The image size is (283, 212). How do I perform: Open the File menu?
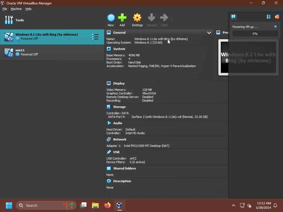pos(5,9)
